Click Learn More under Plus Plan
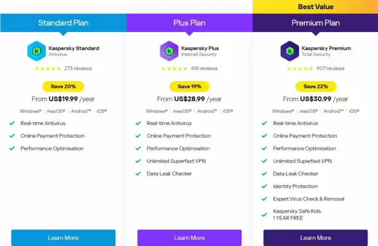This screenshot has width=378, height=246. coord(189,238)
